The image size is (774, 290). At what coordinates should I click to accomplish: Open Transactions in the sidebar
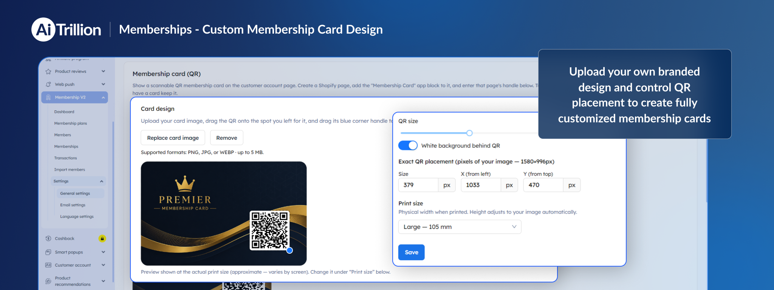(x=65, y=158)
